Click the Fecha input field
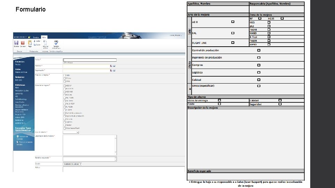 [90, 60]
